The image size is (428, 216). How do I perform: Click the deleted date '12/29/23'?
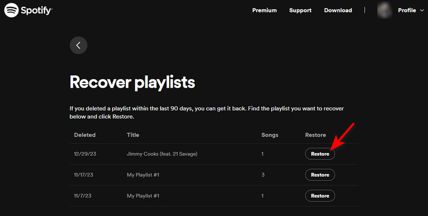coord(85,154)
